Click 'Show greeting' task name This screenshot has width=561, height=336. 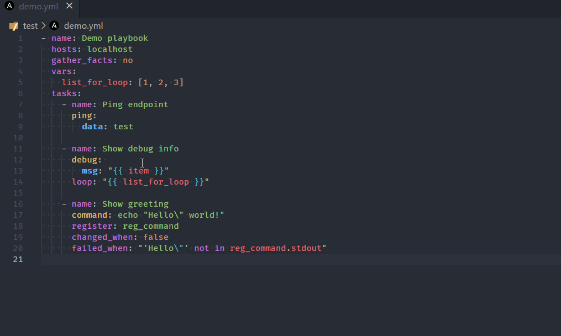(135, 204)
